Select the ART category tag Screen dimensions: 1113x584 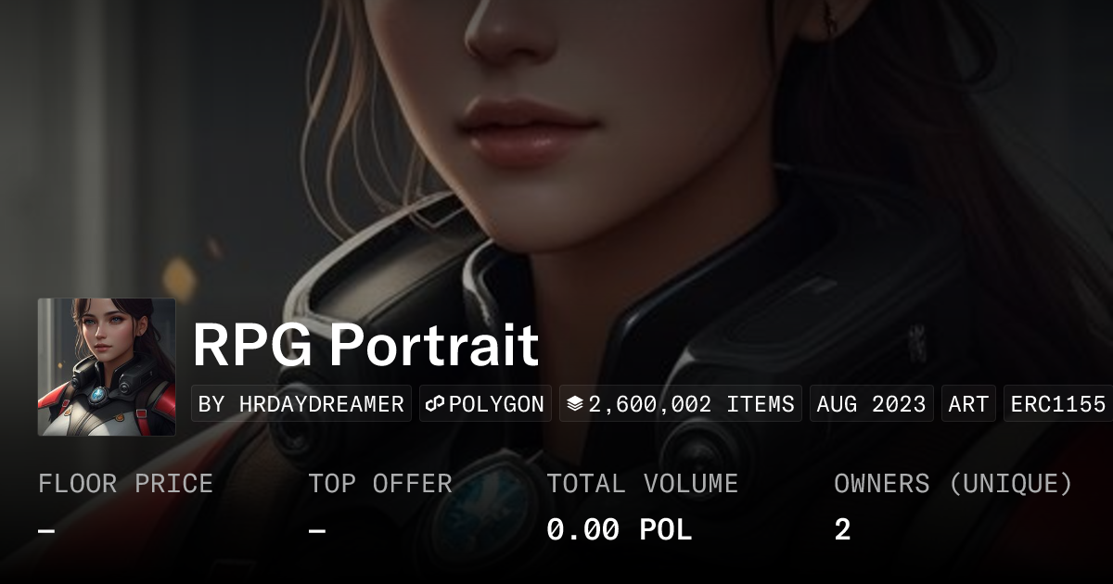pyautogui.click(x=968, y=404)
